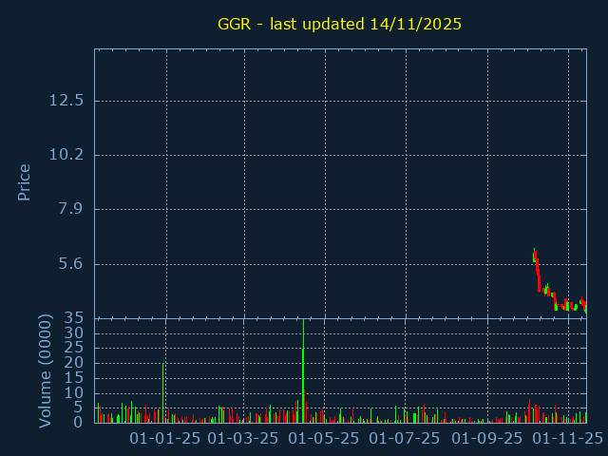Click the 7.9 price axis value

70,209
